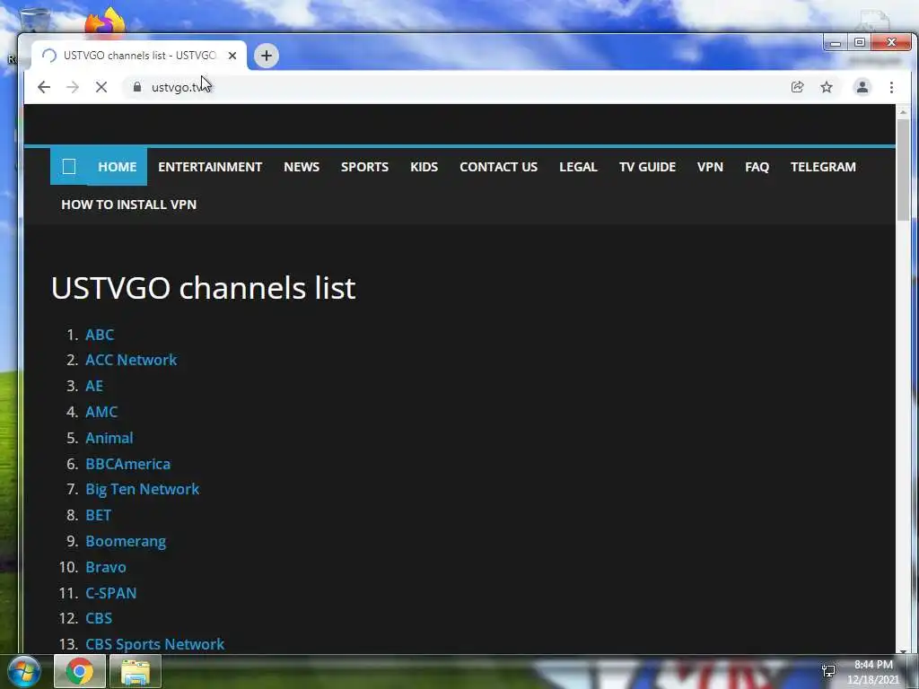
Task: Open the Big Ten Network link
Action: point(143,489)
